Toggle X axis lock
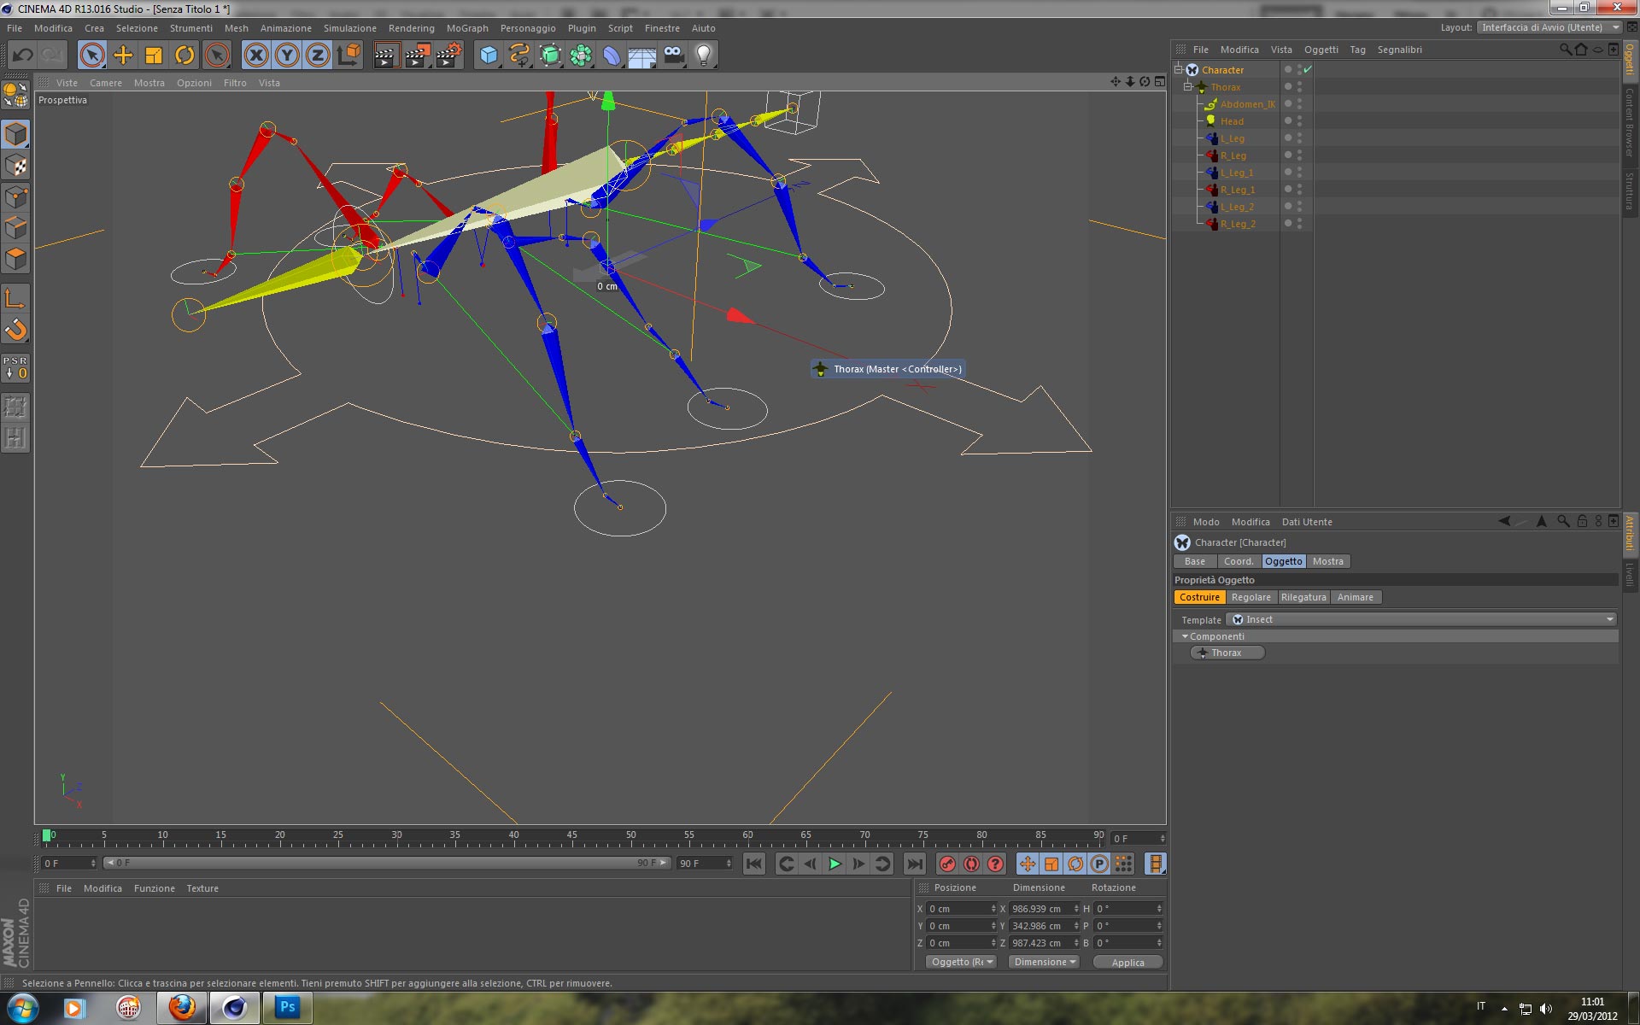 pyautogui.click(x=255, y=56)
